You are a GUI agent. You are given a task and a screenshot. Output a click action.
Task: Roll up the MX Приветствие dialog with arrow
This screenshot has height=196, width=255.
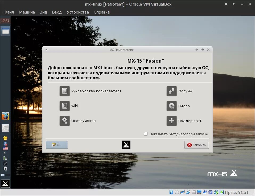[x=197, y=50]
